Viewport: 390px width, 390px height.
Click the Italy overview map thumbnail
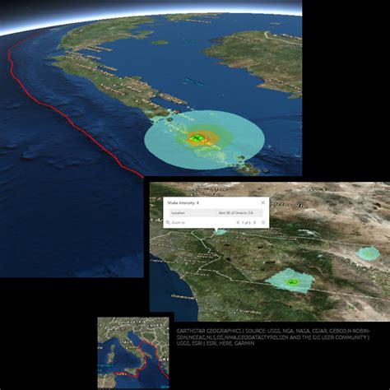pyautogui.click(x=133, y=352)
